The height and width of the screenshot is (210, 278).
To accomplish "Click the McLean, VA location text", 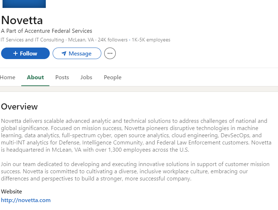I will pyautogui.click(x=81, y=40).
